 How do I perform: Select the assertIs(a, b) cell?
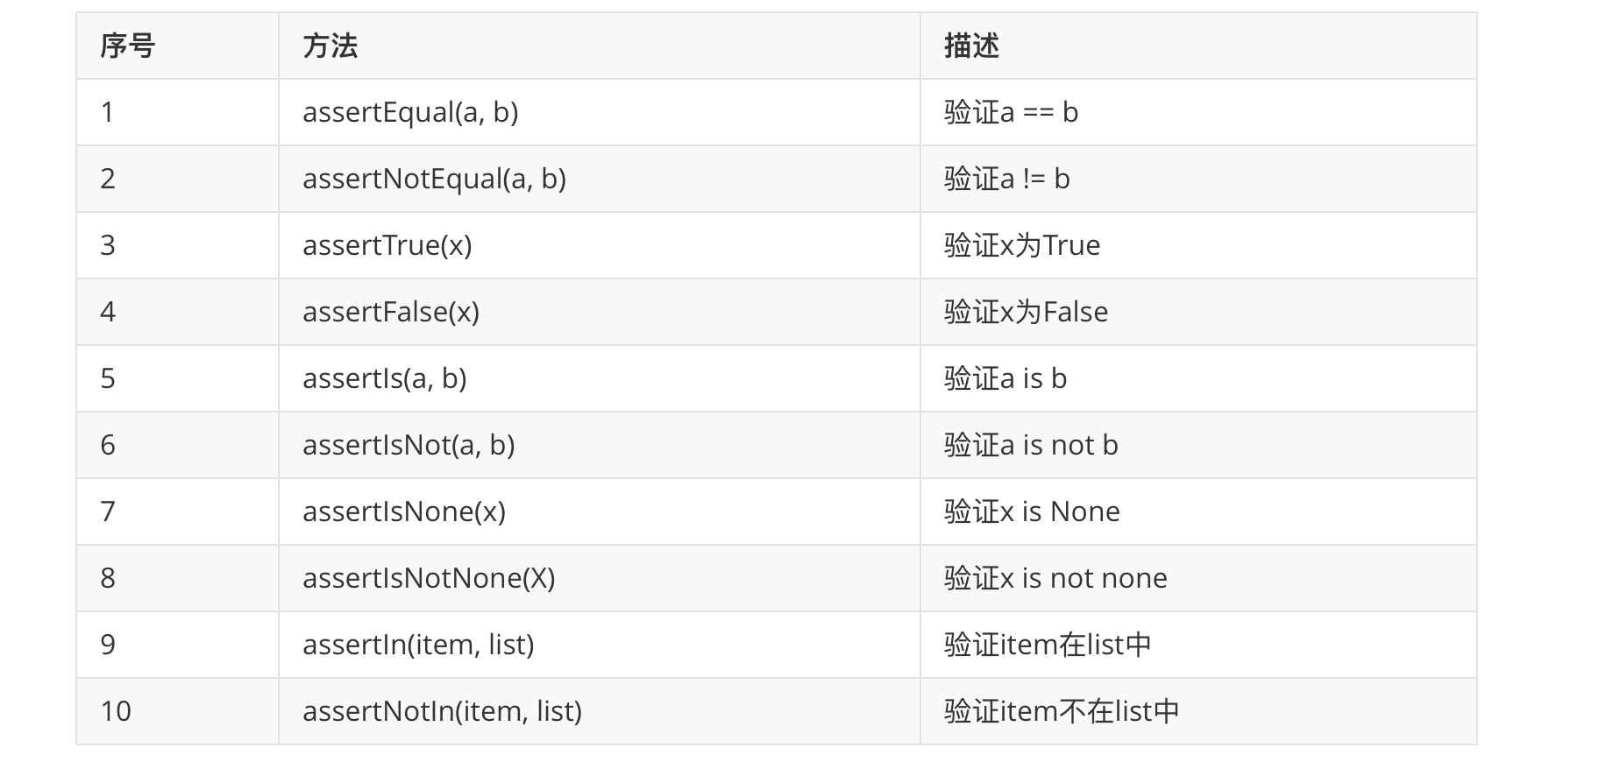point(384,378)
